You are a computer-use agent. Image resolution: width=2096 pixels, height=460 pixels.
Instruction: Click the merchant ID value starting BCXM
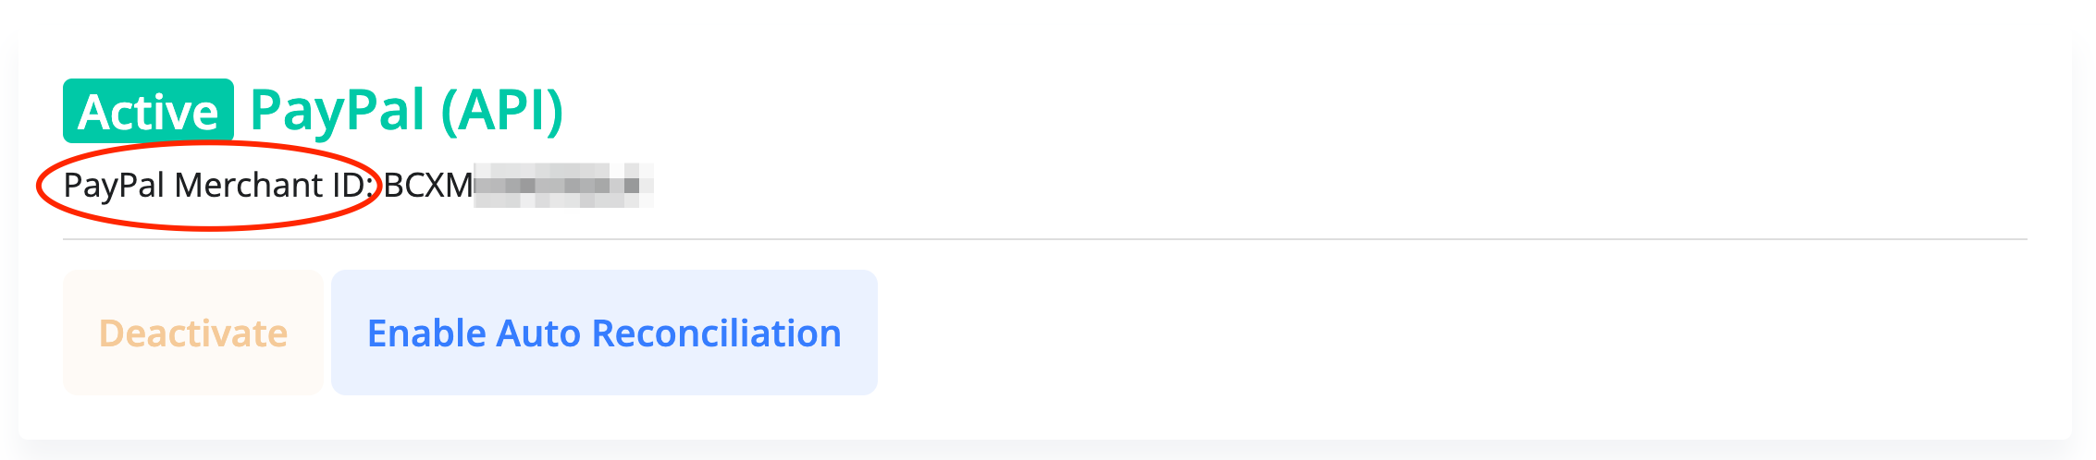click(518, 186)
